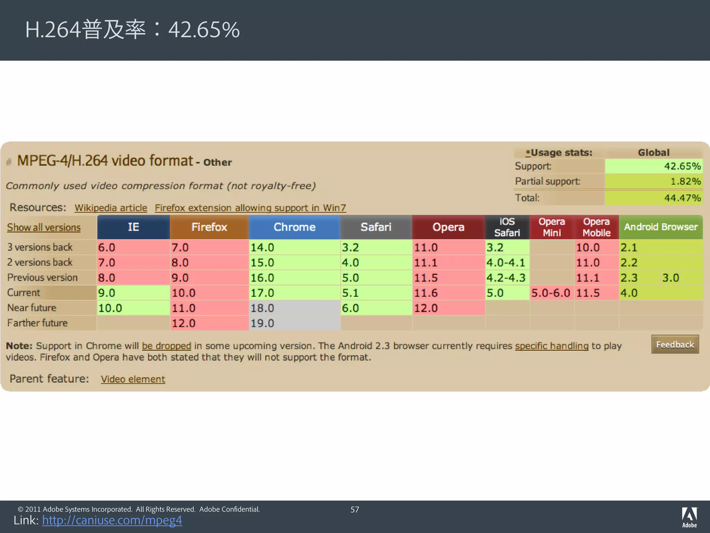710x533 pixels.
Task: Select the Opera column header
Action: pyautogui.click(x=448, y=227)
